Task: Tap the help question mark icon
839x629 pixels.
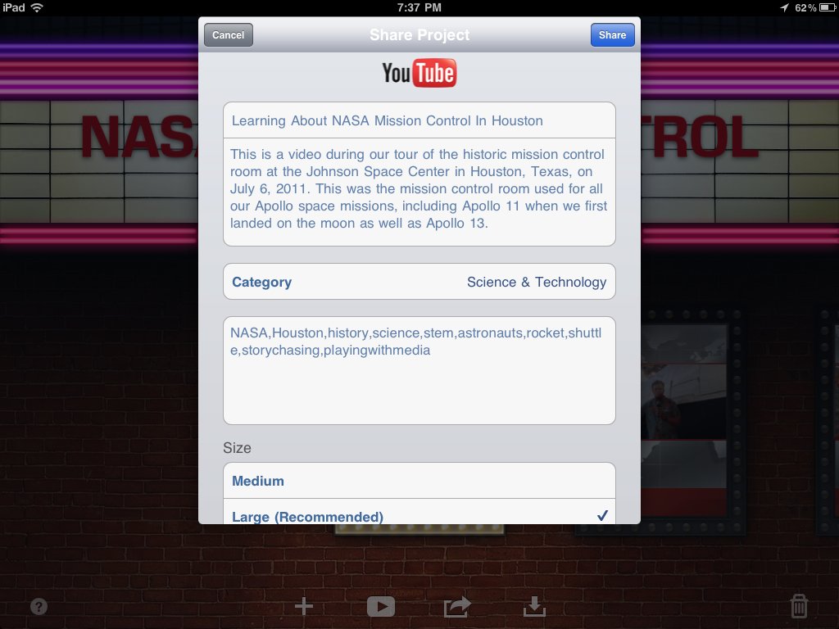Action: tap(39, 607)
